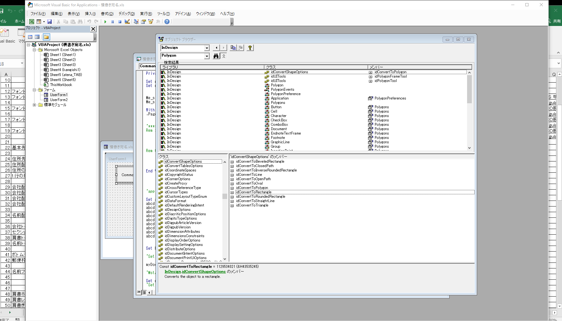The image size is (562, 321).
Task: Open the Properties Window toolbar icon
Action: pyautogui.click(x=143, y=22)
